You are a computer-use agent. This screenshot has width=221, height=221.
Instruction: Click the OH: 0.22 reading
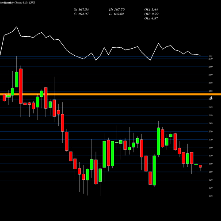click(x=151, y=14)
